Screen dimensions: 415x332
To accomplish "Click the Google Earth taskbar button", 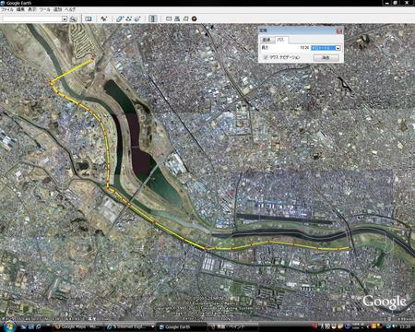I will 182,326.
